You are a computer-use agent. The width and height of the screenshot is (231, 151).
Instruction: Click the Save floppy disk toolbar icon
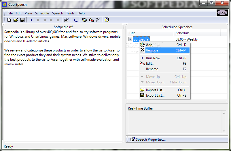pos(22,20)
